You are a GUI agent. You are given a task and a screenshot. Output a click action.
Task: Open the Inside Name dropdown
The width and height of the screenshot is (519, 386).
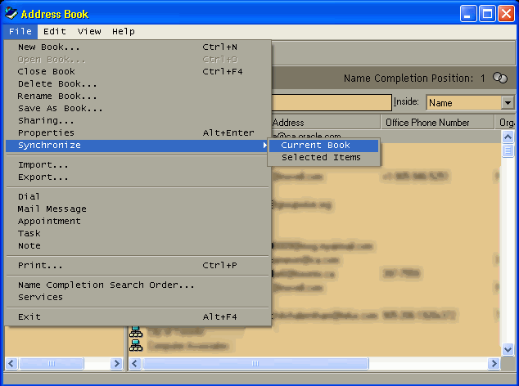(x=508, y=103)
